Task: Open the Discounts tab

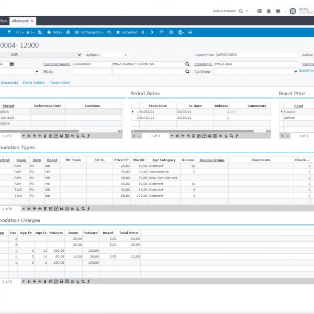Action: pyautogui.click(x=9, y=83)
